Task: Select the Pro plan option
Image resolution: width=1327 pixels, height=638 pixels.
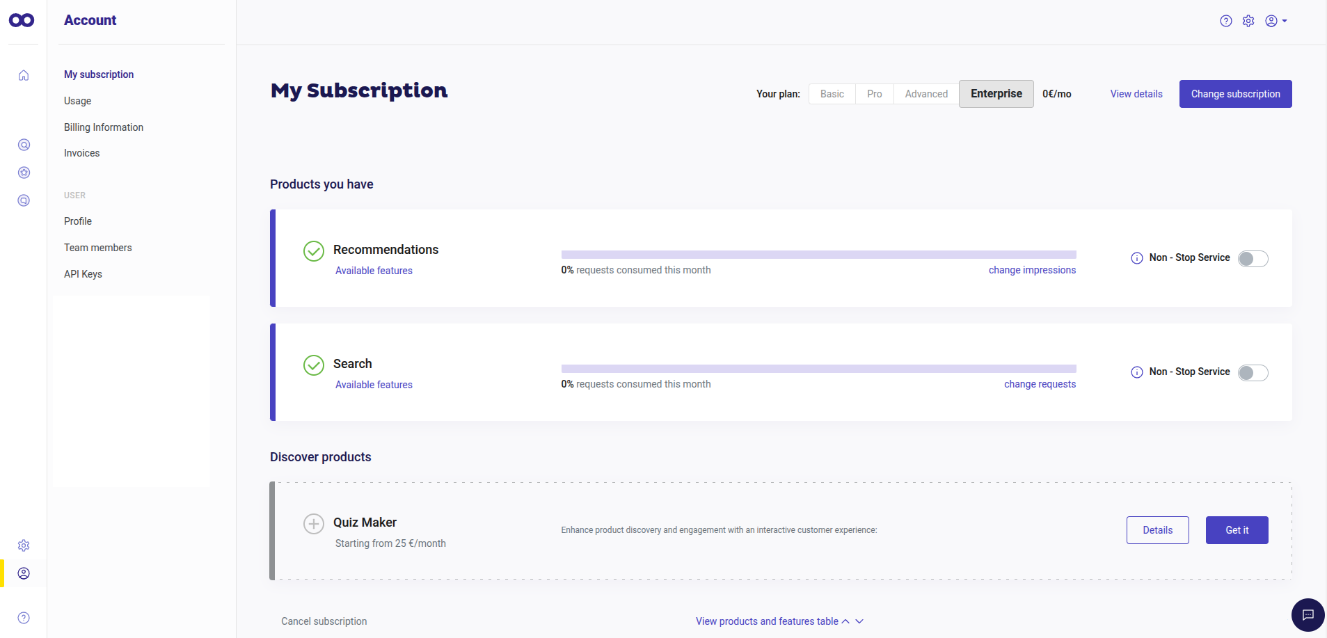Action: click(x=875, y=94)
